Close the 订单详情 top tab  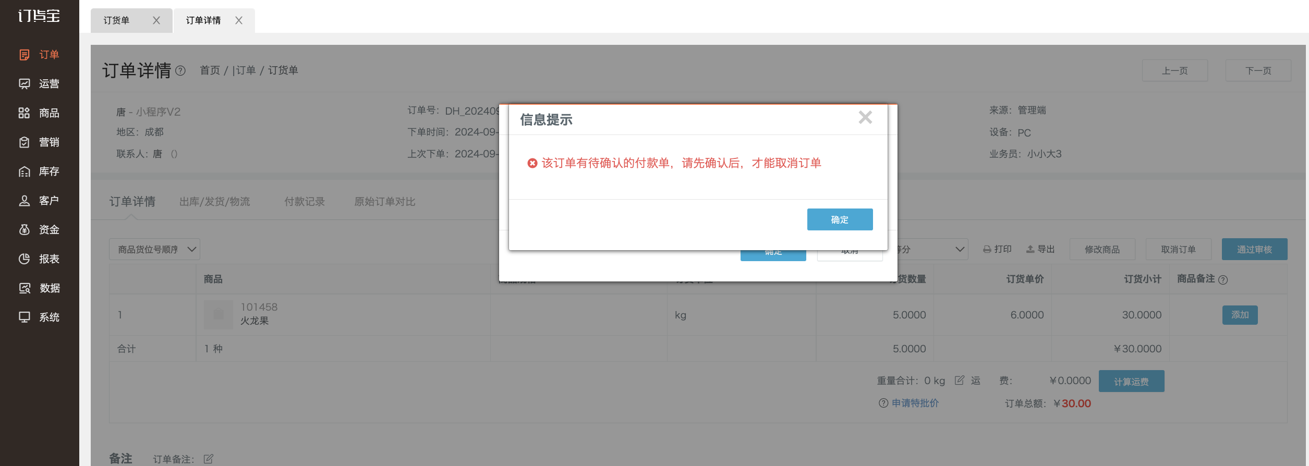[239, 20]
